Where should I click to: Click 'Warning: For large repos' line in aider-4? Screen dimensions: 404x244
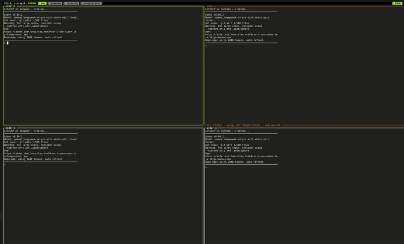coord(233,148)
